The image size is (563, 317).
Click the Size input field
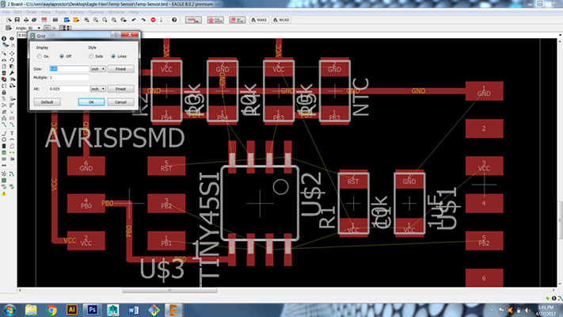pos(69,69)
